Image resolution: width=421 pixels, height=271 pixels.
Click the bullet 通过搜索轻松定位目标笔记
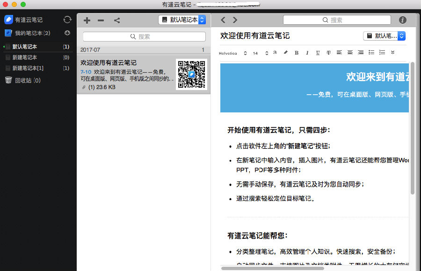point(276,198)
